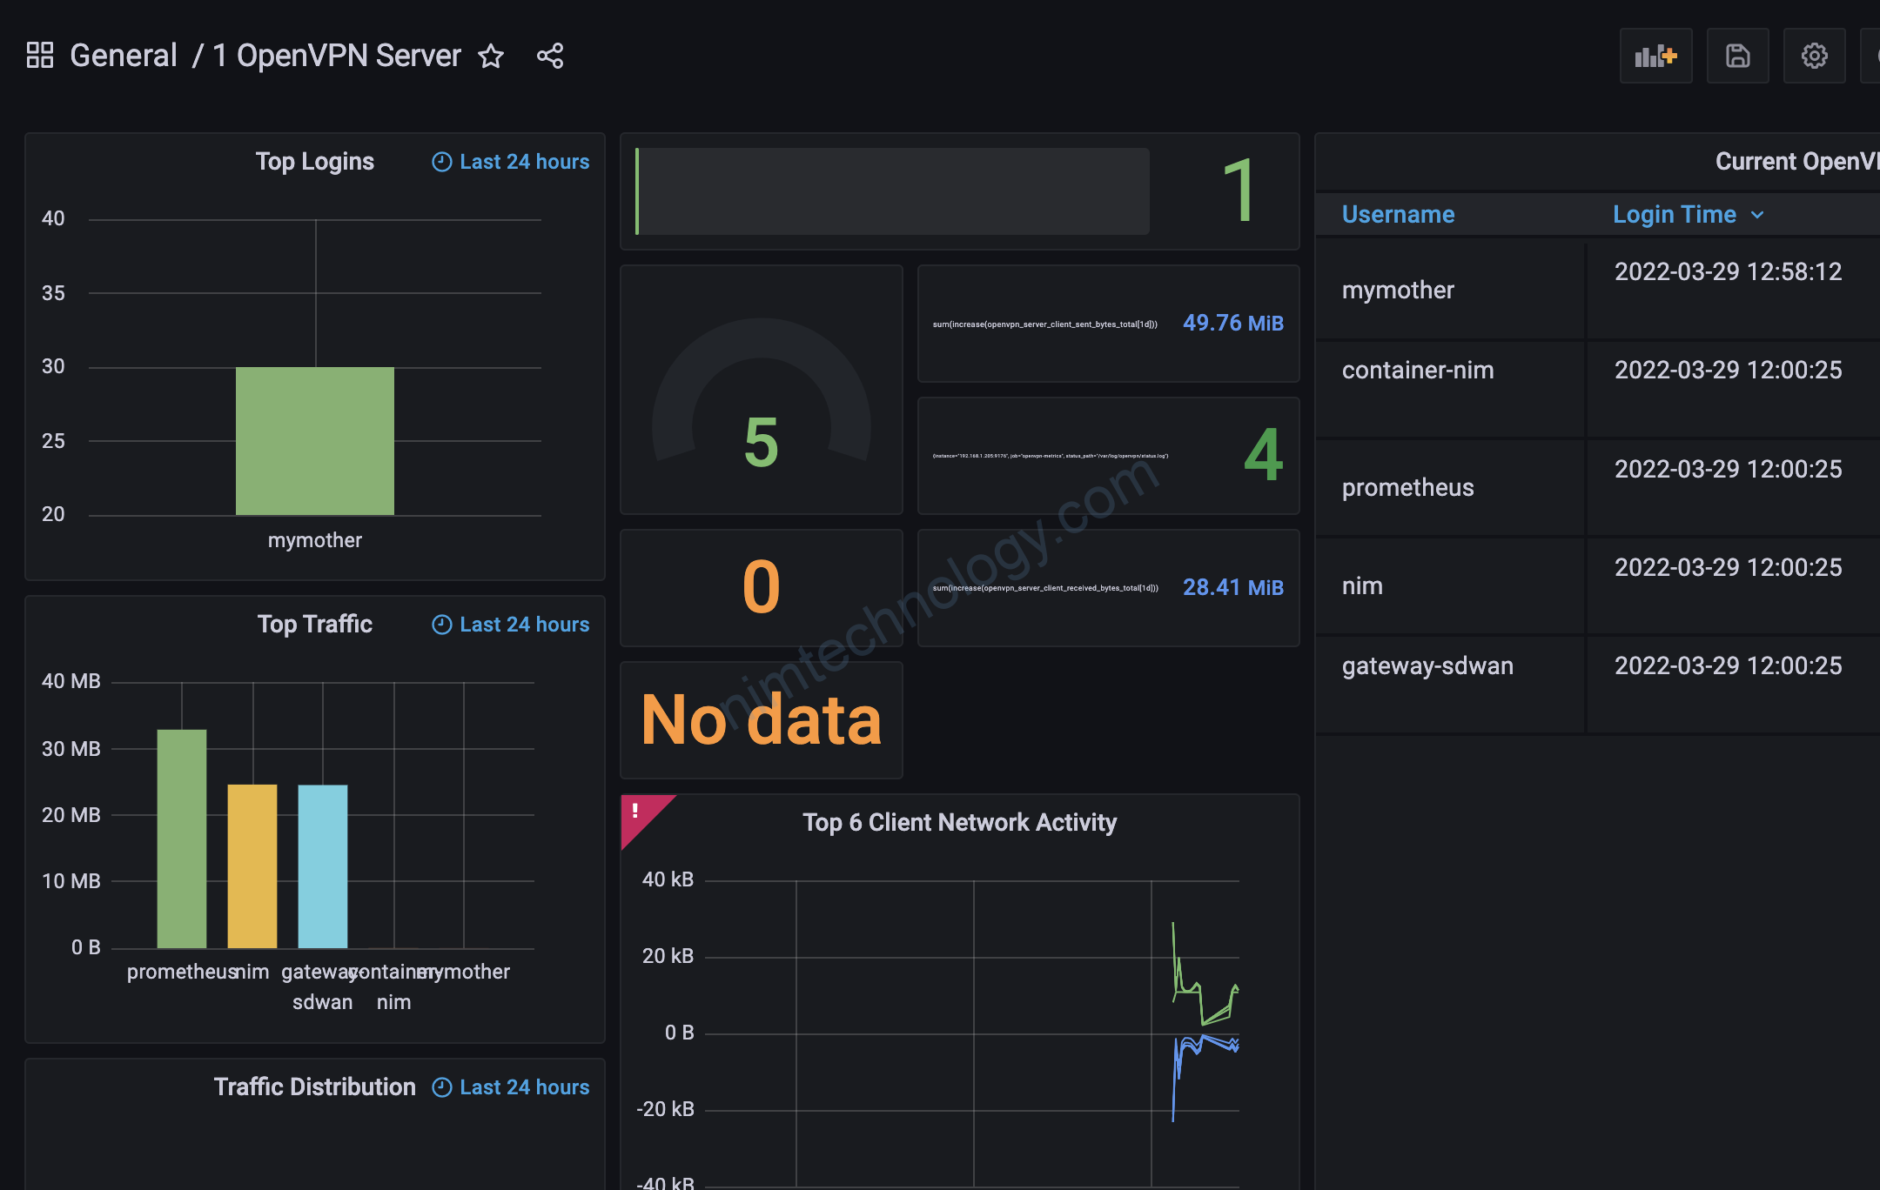1880x1190 pixels.
Task: Click the mymother username table cell
Action: (1398, 291)
